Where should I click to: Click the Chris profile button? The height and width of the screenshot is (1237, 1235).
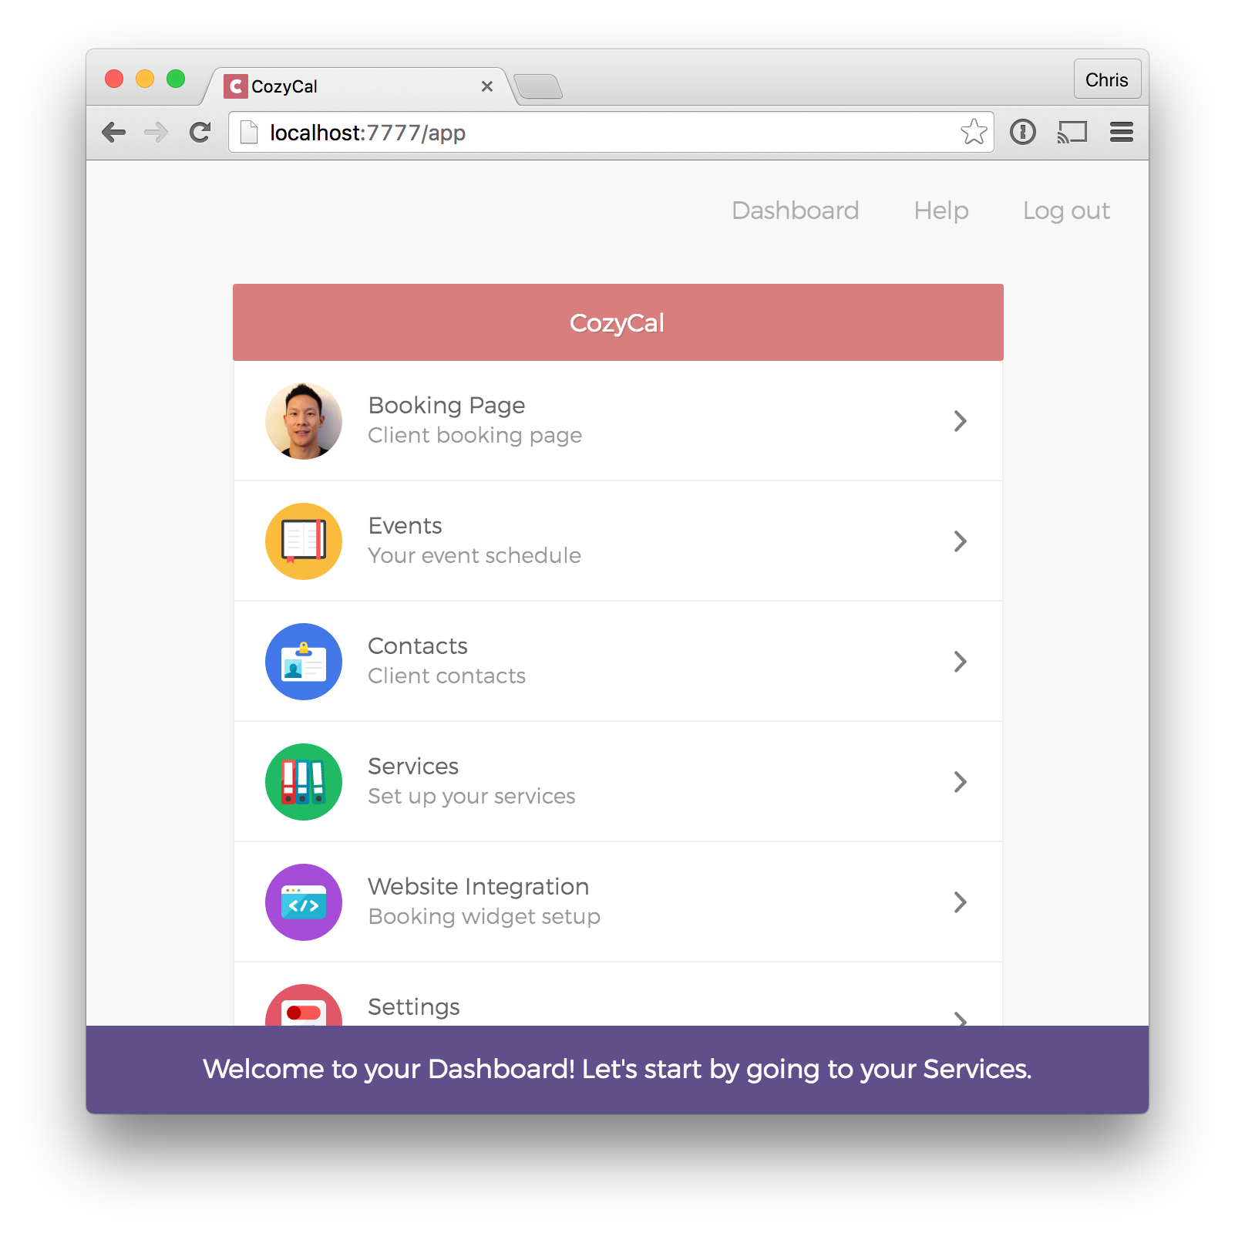point(1107,79)
